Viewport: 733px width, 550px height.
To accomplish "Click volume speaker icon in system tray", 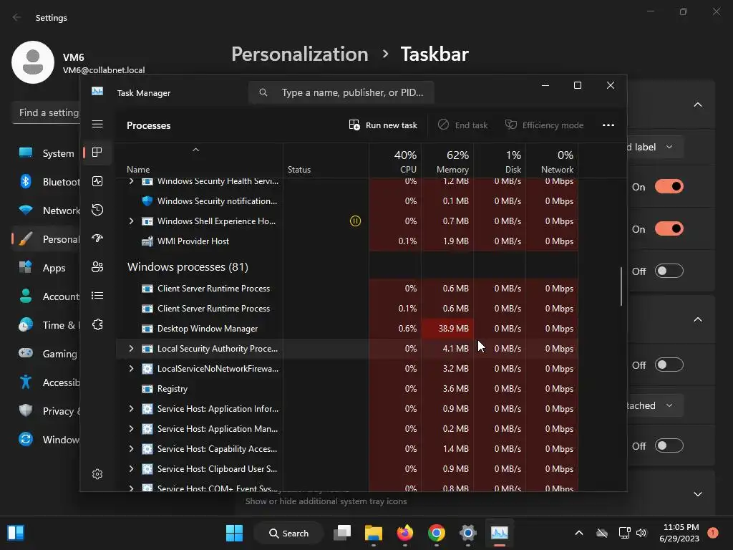I will click(x=641, y=533).
